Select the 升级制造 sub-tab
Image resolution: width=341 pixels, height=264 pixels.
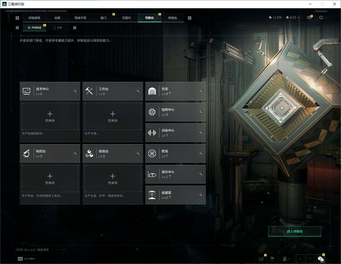[x=35, y=28]
